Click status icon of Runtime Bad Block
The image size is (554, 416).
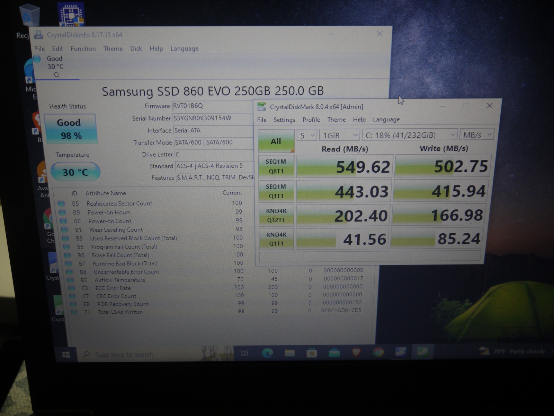pos(68,263)
